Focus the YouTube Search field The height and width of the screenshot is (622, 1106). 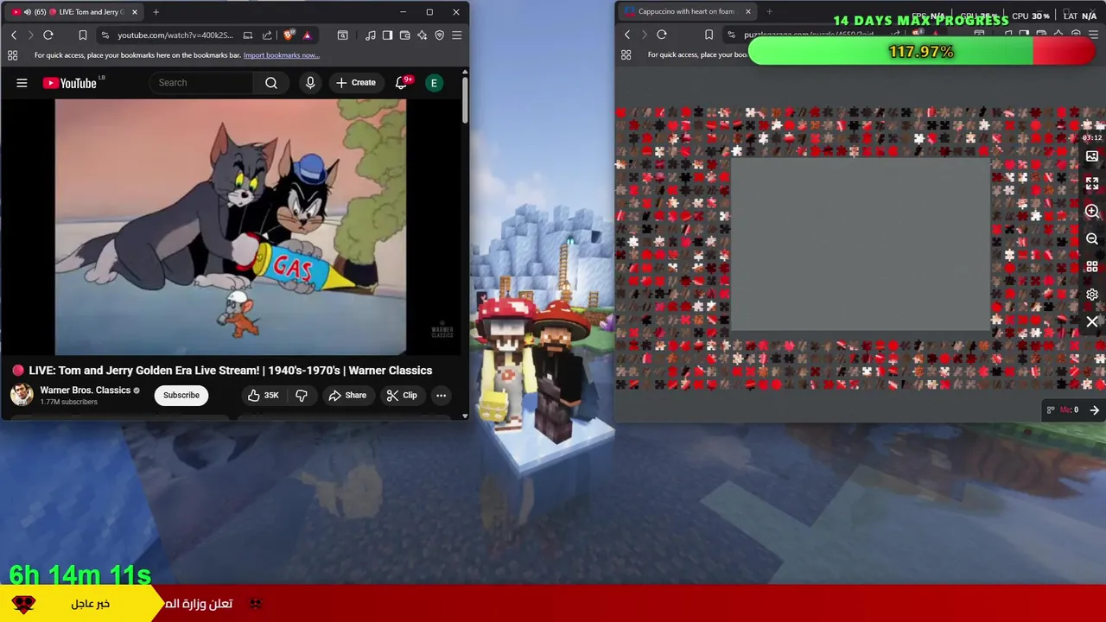point(201,83)
